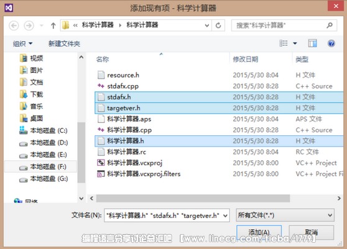Go forward with the right arrow button
Viewport: 347px width, 249px height.
pos(29,25)
